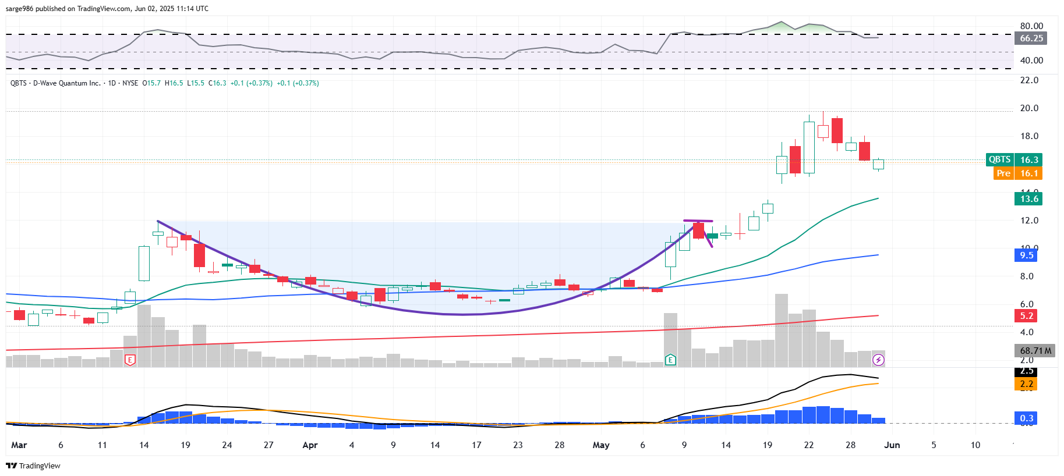Click the green earnings E icon in May
1064x476 pixels.
(670, 360)
